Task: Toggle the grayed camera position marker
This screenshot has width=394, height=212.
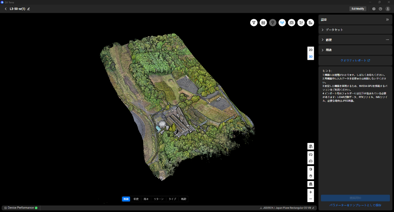Action: point(273,23)
